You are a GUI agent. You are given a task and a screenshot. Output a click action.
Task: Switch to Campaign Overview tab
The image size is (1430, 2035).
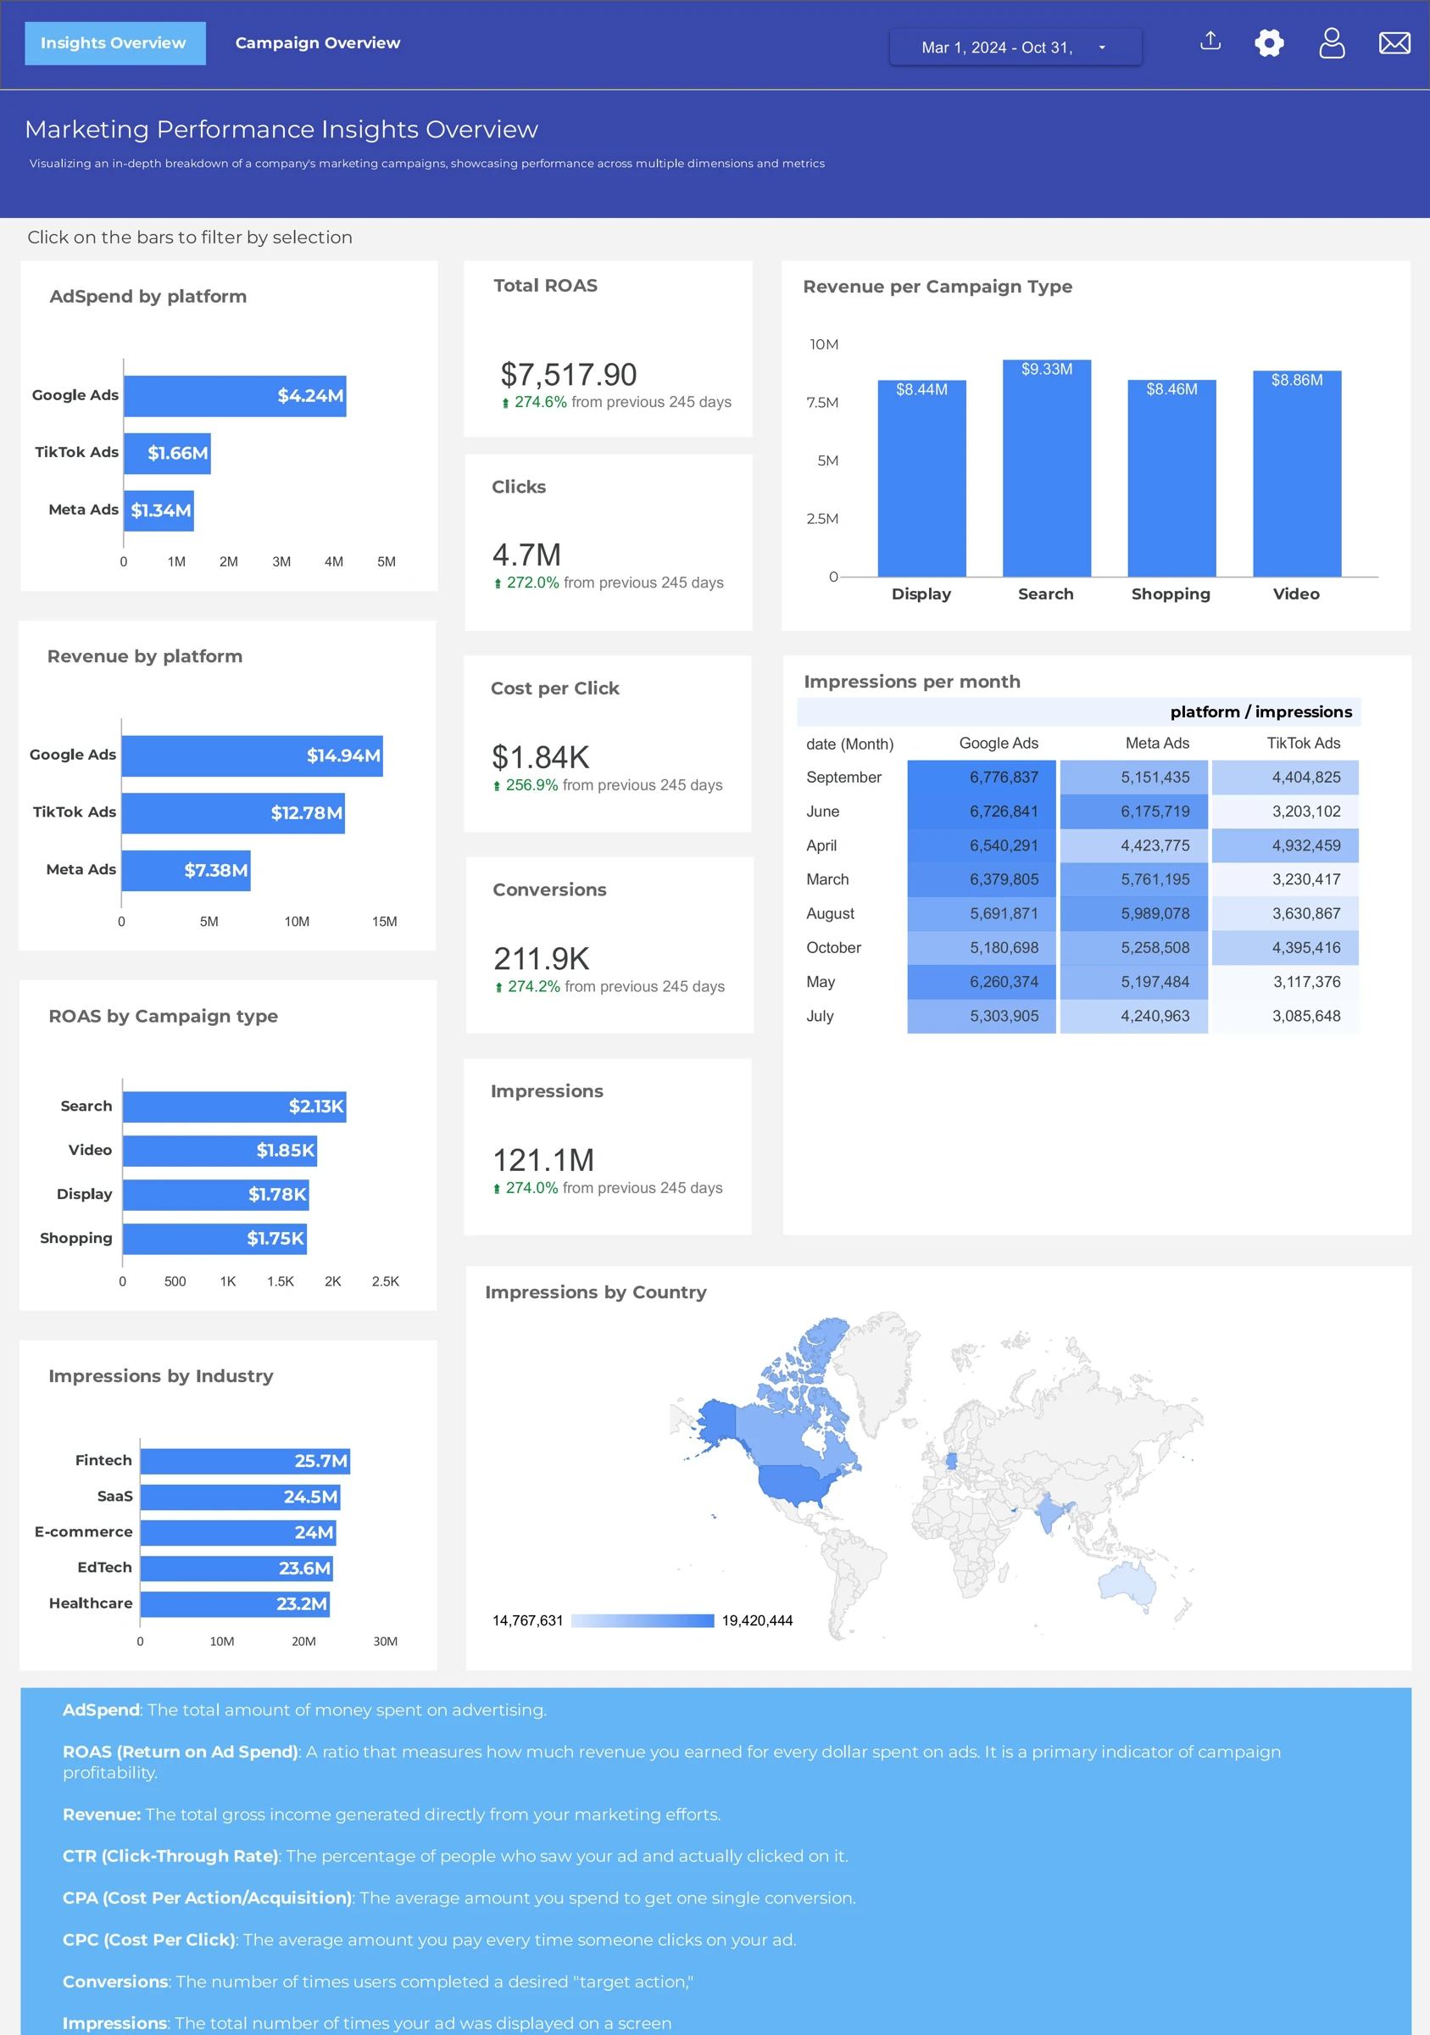(317, 43)
